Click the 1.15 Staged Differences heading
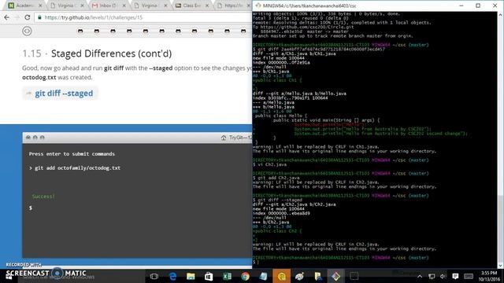Image resolution: width=504 pixels, height=283 pixels. [x=97, y=53]
